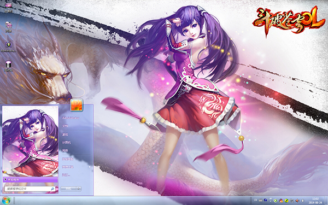Click the Shut down button
The image size is (328, 205).
point(69,189)
